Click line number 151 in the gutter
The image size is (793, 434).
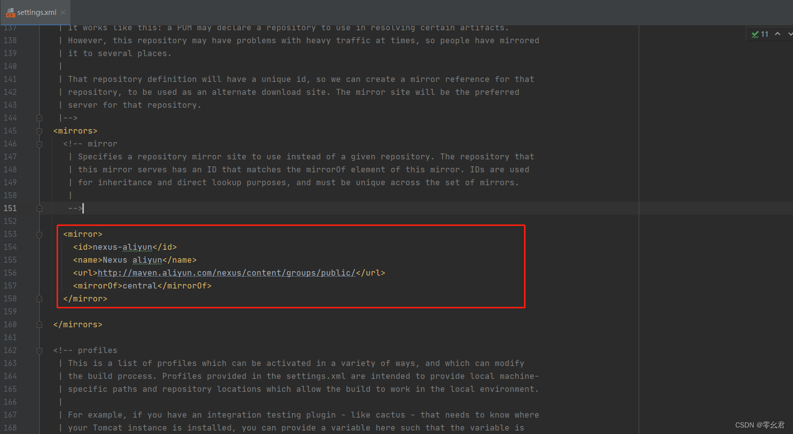[10, 209]
